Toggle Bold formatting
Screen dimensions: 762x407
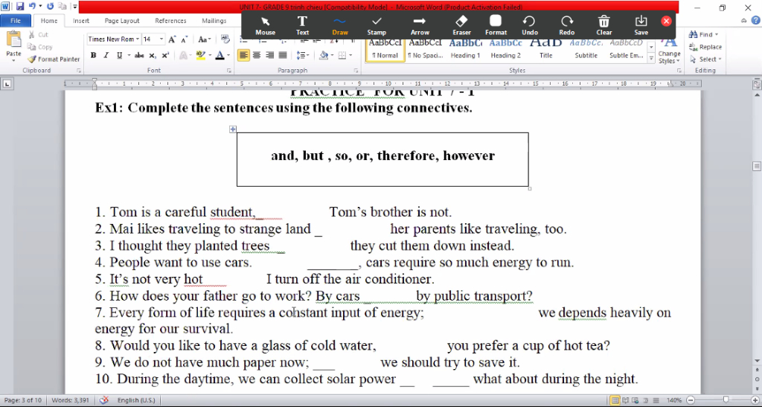pyautogui.click(x=93, y=55)
